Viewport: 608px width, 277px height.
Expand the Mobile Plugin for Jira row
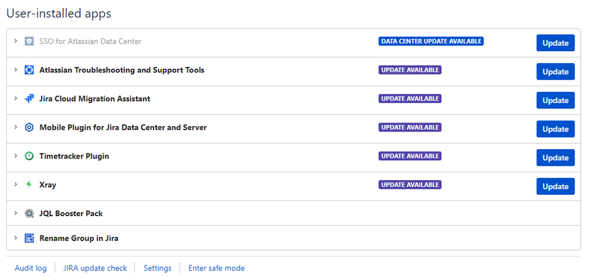point(15,127)
